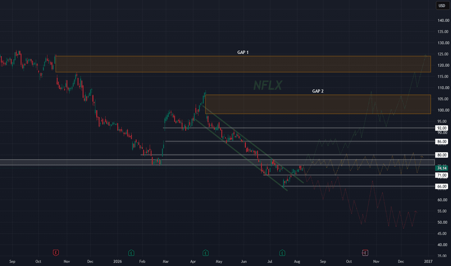Click the 66.00 horizontal line price tag
This screenshot has width=451, height=266.
coord(441,186)
